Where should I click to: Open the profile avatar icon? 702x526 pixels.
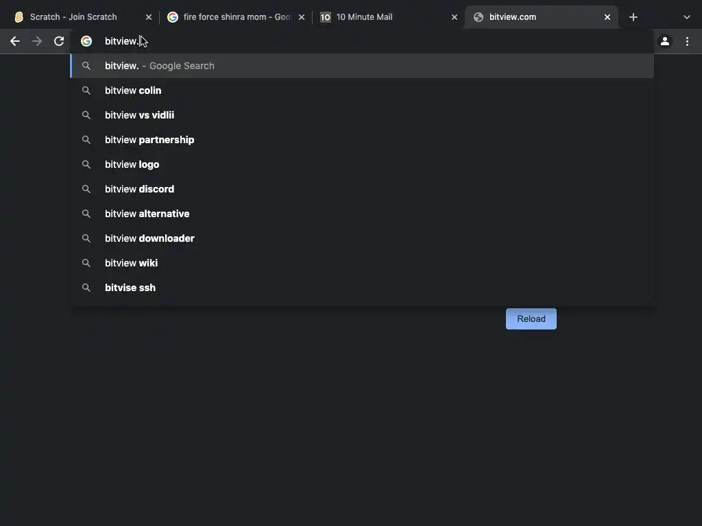coord(664,41)
